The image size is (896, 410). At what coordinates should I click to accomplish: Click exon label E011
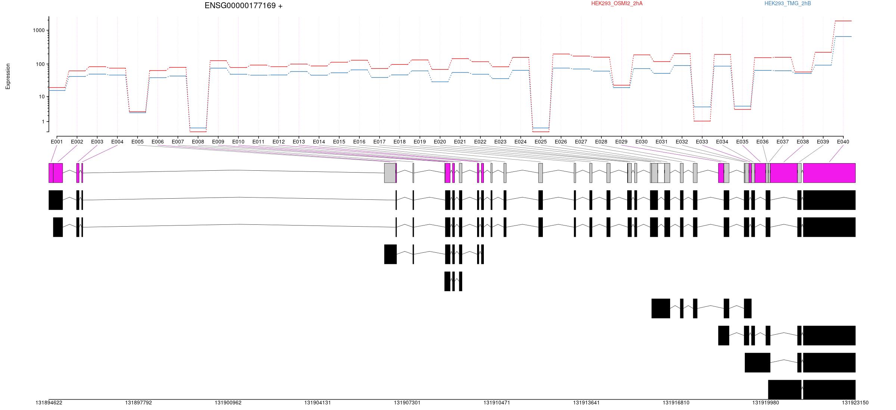pyautogui.click(x=258, y=142)
